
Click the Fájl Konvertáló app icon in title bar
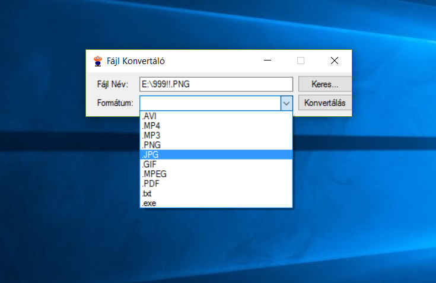[x=98, y=61]
